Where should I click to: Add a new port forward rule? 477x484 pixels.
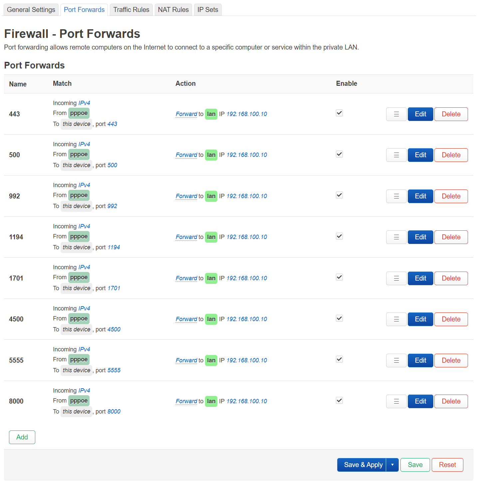click(22, 437)
